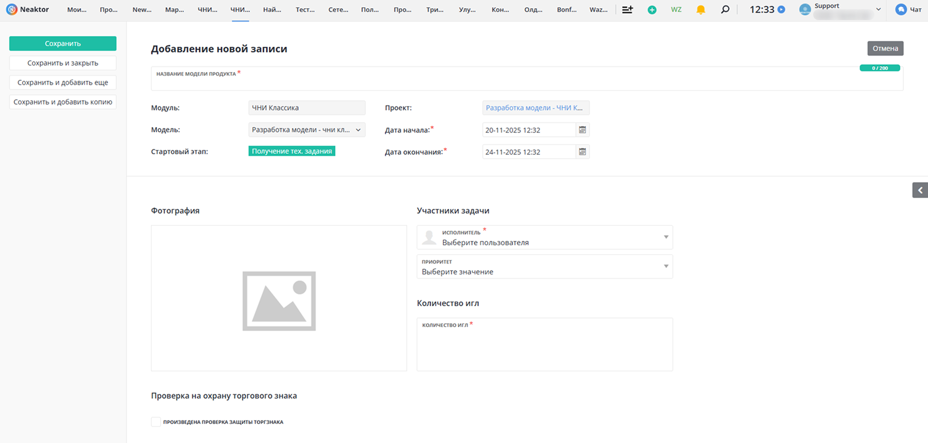Screen dimensions: 928x443
Task: Open calendar picker for Дата окончания
Action: pyautogui.click(x=582, y=152)
